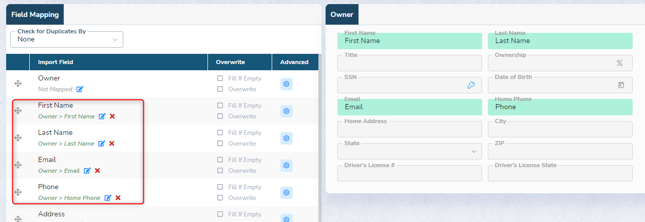The width and height of the screenshot is (645, 222).
Task: Open advanced gear settings for Owner row
Action: (287, 84)
